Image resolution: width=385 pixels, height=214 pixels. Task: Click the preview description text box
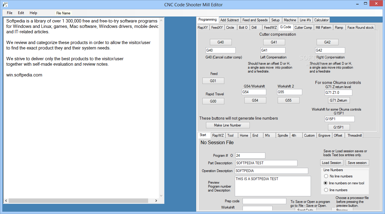click(273, 186)
